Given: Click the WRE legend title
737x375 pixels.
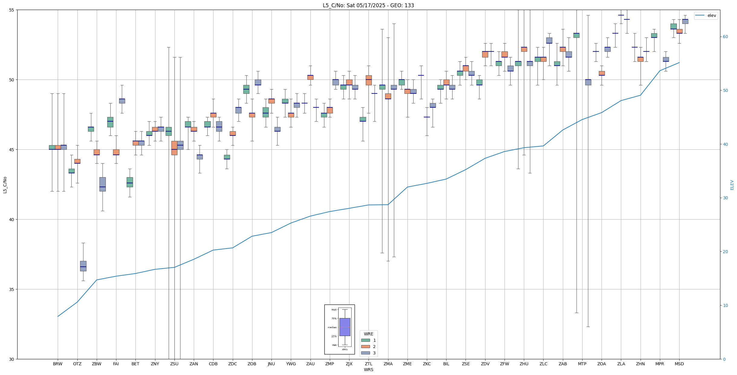Looking at the screenshot, I should click(368, 334).
